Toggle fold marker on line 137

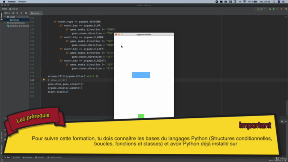coord(40,37)
